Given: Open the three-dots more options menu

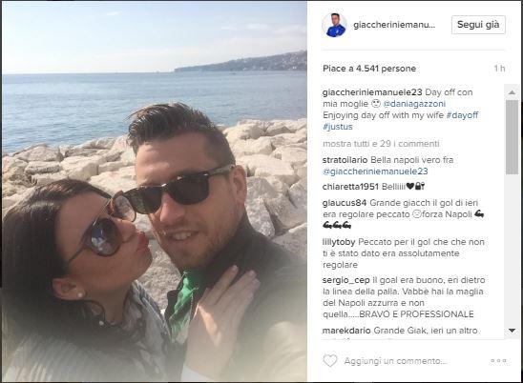Looking at the screenshot, I should coord(498,361).
